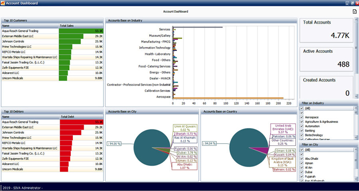Select Aqua Reach General Trading in Top 10 Debtors
The image size is (359, 191).
tap(52, 122)
